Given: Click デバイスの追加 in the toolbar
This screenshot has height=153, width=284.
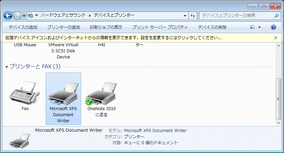Looking at the screenshot, I should (23, 27).
